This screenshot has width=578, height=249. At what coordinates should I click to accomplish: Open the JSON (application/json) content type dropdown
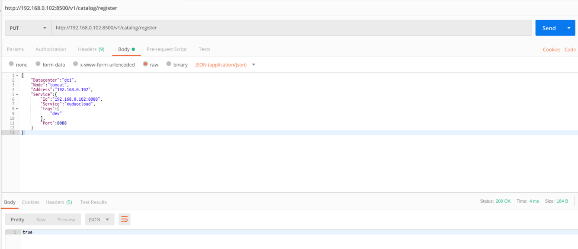click(225, 64)
